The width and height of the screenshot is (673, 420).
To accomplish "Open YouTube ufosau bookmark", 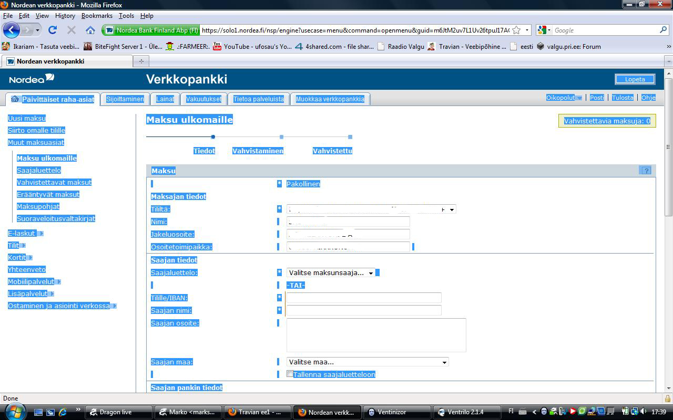I will pos(252,46).
